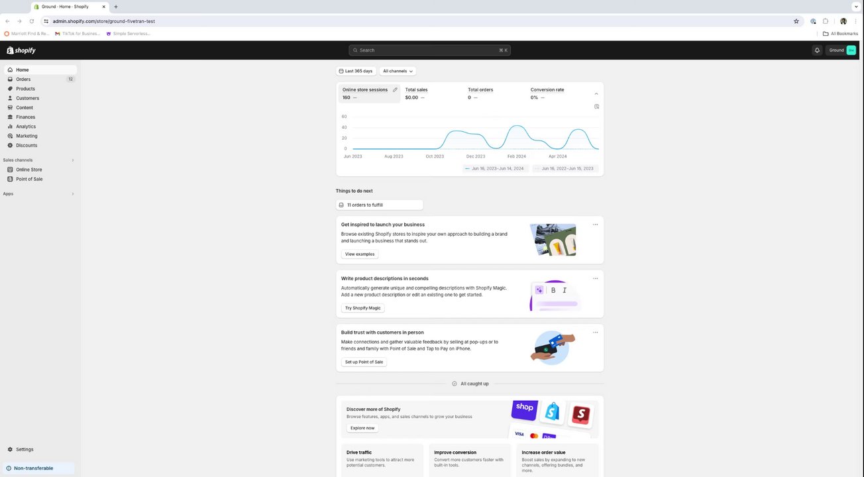This screenshot has height=477, width=864.
Task: Click the Orders count badge 12
Action: [x=70, y=79]
